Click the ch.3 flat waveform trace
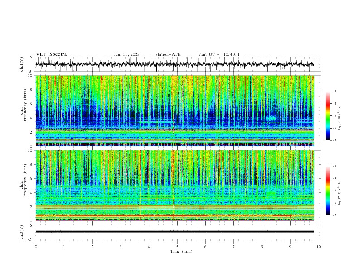Viewport: 359px width, 277px height. [x=175, y=232]
